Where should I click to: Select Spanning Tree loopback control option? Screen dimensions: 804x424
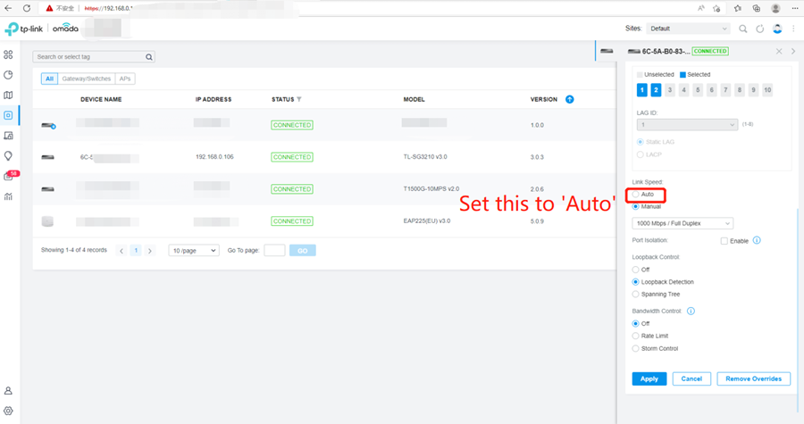(x=636, y=295)
